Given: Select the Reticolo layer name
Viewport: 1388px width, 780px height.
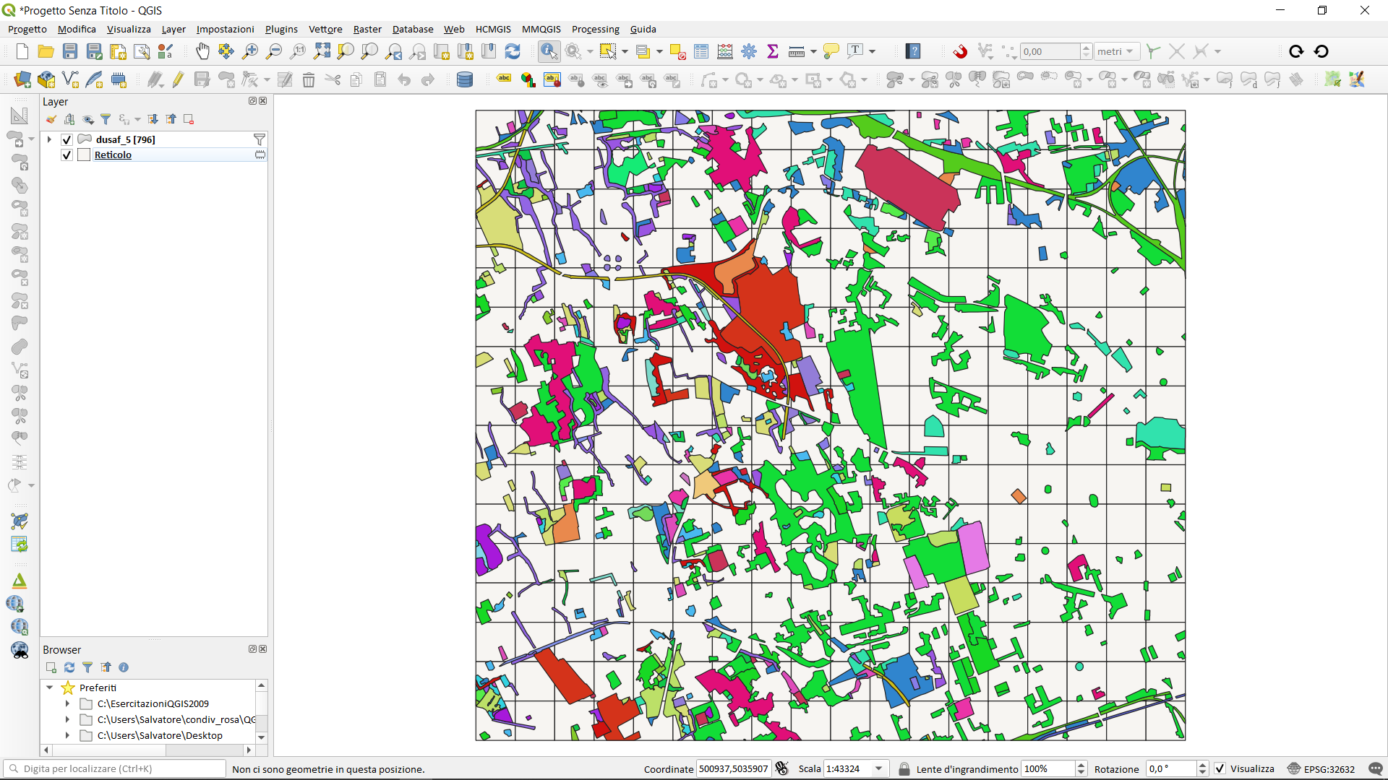Looking at the screenshot, I should [x=113, y=155].
